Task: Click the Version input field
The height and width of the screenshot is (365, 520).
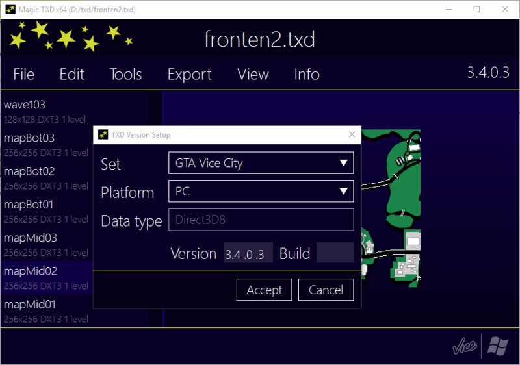Action: (248, 253)
